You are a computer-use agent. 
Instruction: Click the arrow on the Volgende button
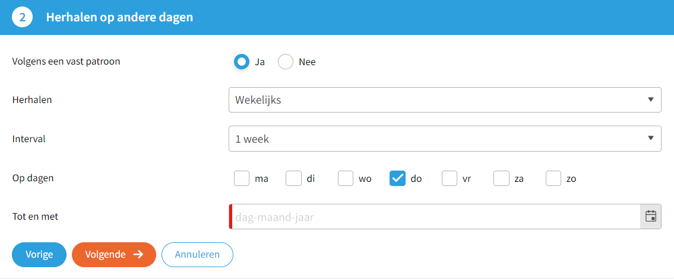pos(138,255)
